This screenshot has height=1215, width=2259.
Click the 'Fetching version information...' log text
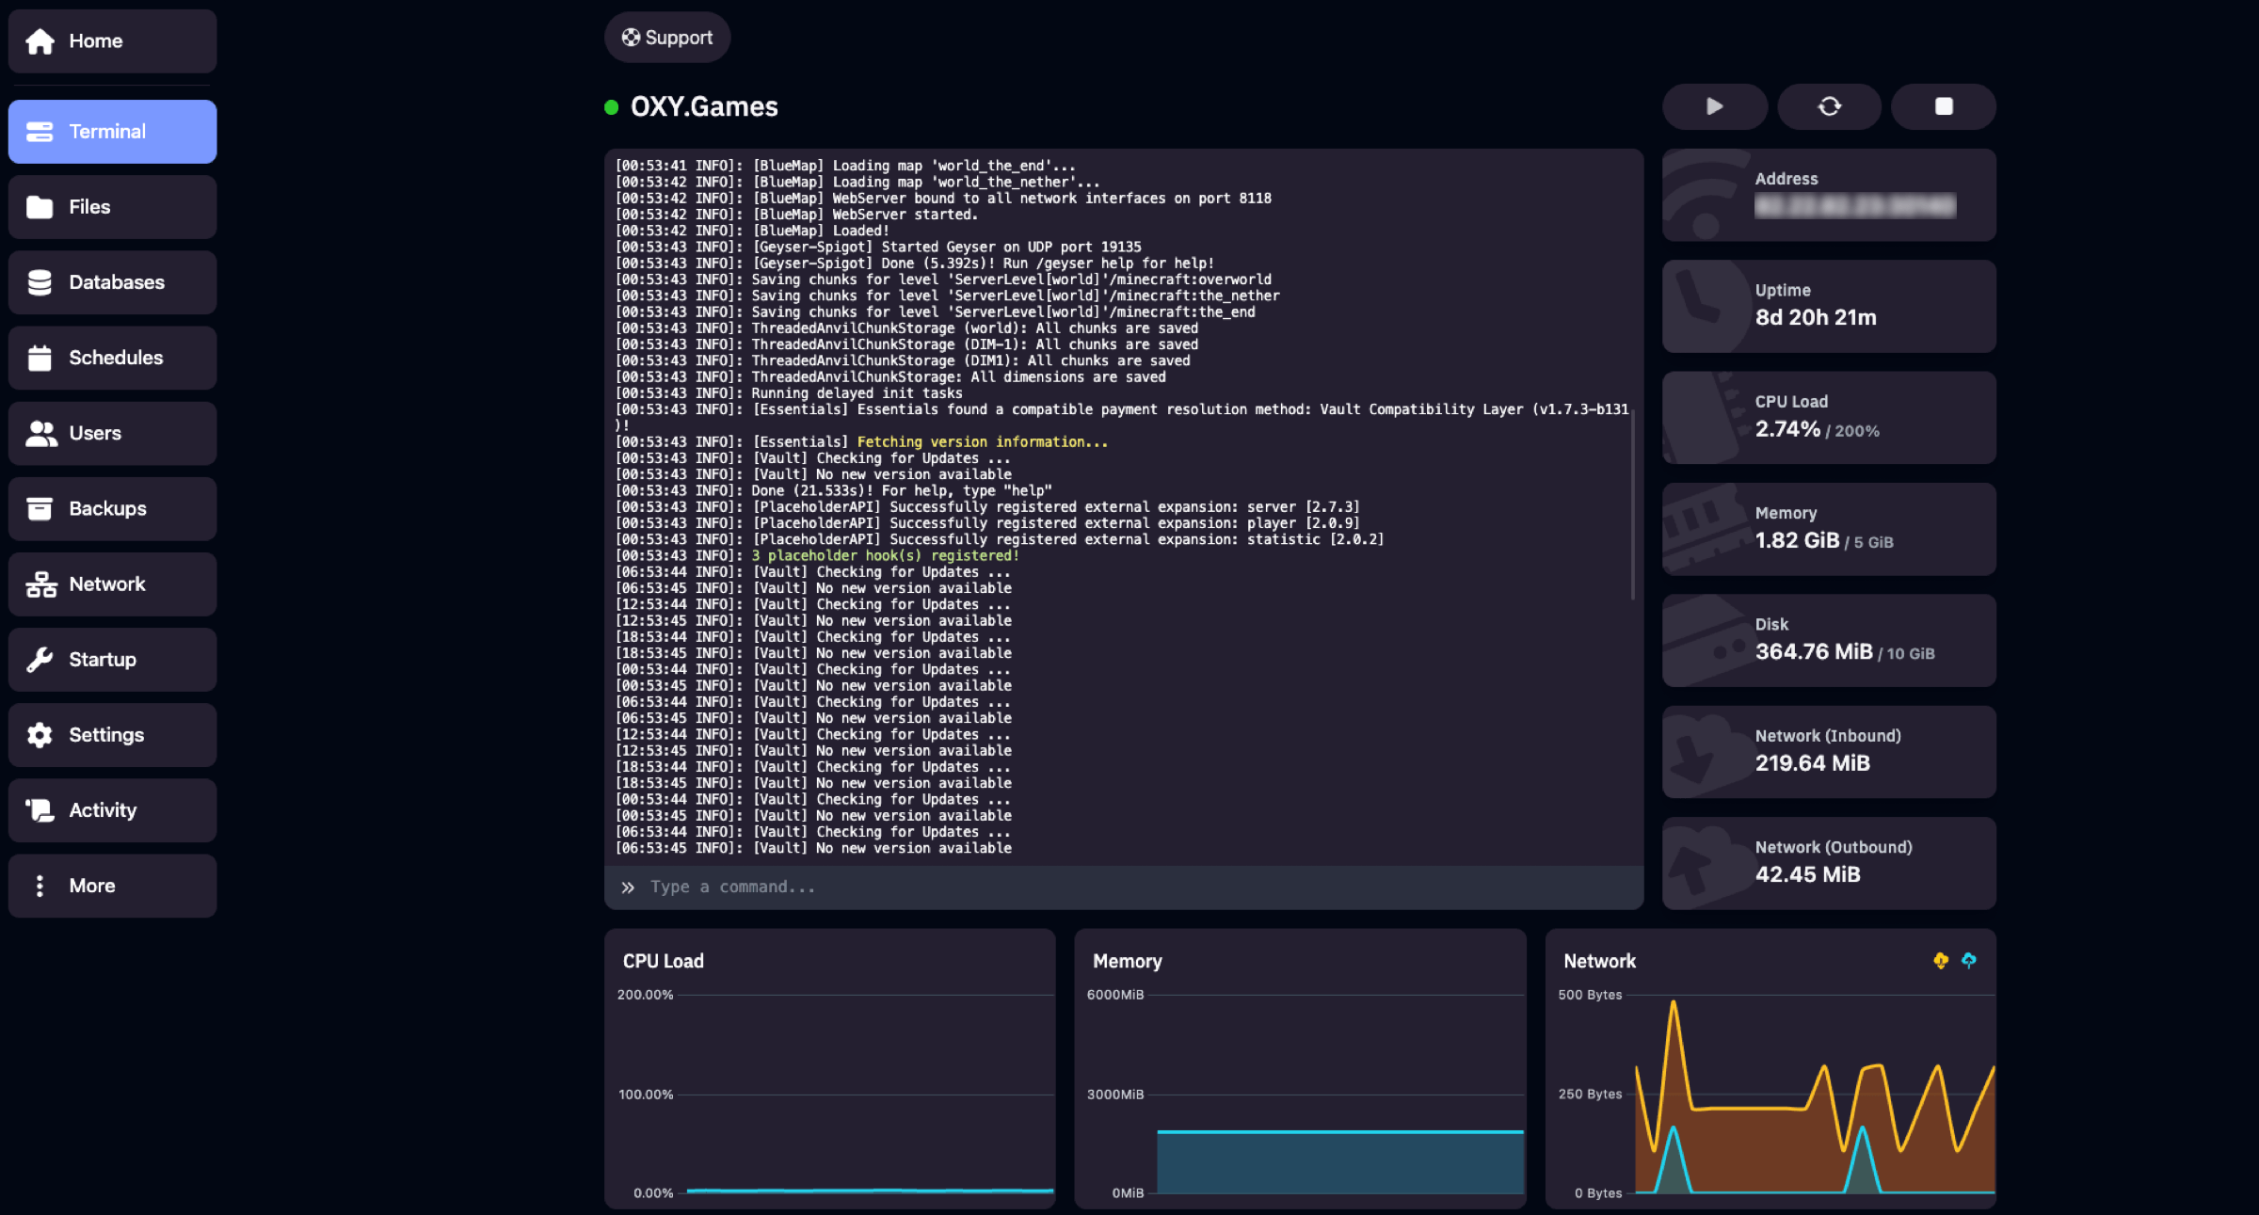pos(982,441)
